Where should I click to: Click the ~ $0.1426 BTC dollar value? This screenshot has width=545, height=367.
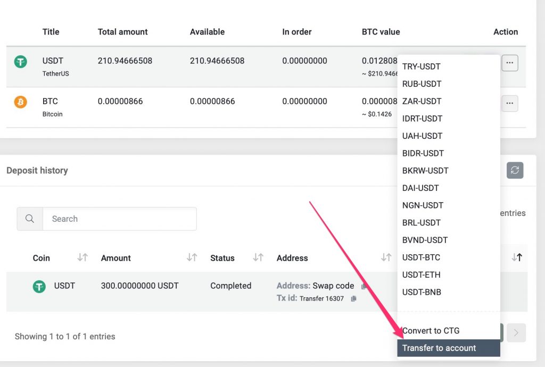click(377, 114)
